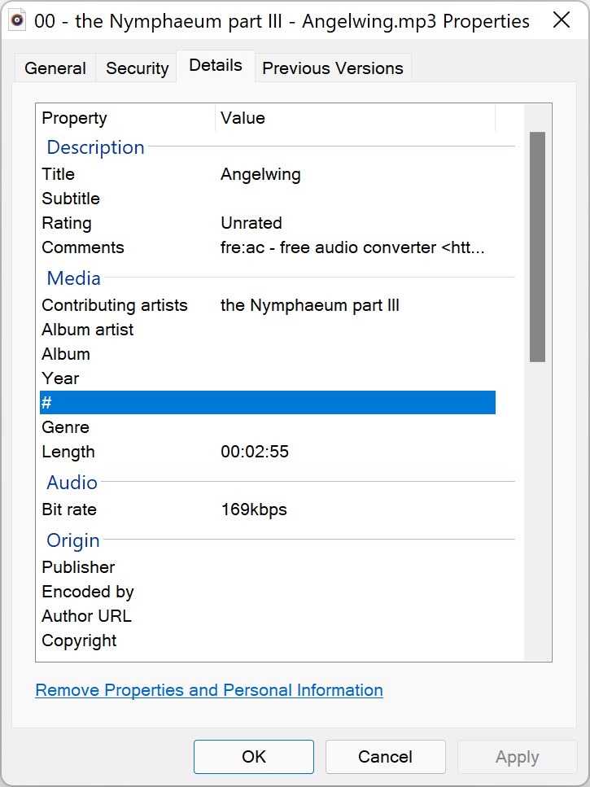
Task: Select the Previous Versions tab
Action: [332, 68]
